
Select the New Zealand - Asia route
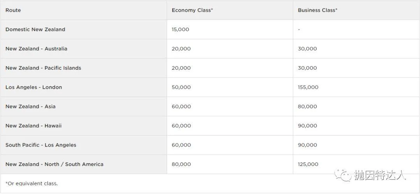(x=30, y=106)
